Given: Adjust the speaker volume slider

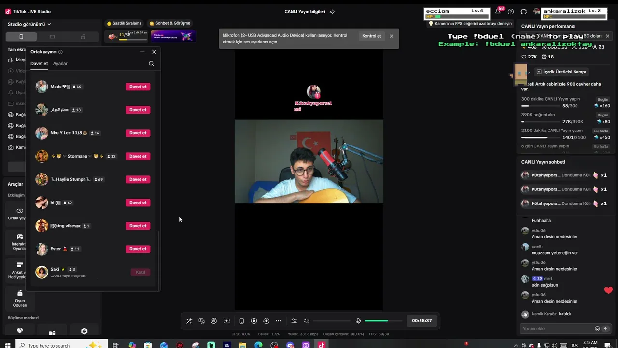Looking at the screenshot, I should [x=332, y=321].
